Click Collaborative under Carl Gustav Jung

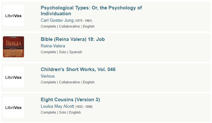pyautogui.click(x=69, y=26)
